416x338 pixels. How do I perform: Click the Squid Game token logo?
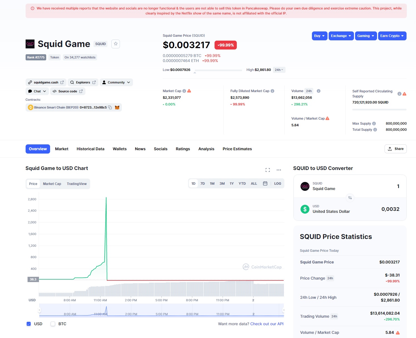pyautogui.click(x=30, y=44)
